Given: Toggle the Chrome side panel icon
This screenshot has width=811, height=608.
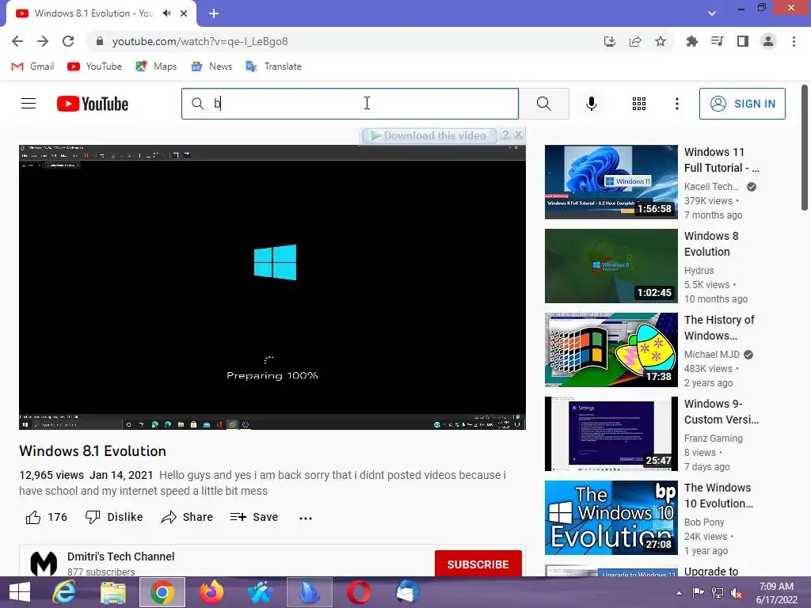Looking at the screenshot, I should [743, 41].
